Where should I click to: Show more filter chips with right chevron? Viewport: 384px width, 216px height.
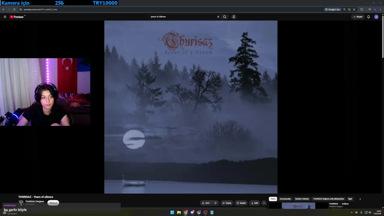pos(360,199)
